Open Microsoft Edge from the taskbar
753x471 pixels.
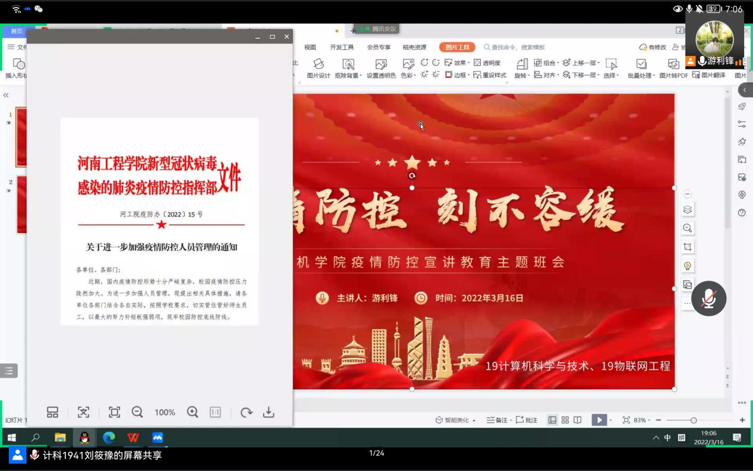click(x=109, y=438)
